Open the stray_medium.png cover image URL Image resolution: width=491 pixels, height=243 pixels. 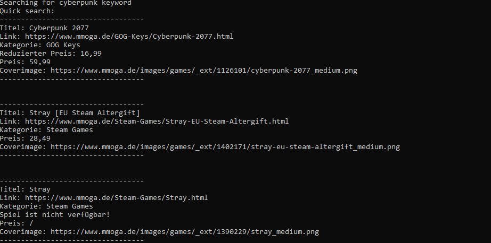tap(185, 232)
